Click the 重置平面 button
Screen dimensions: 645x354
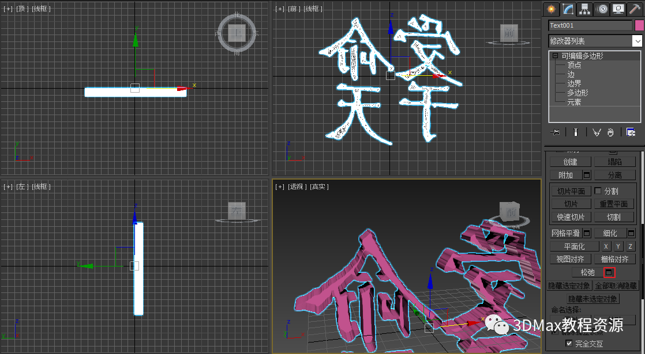pos(614,204)
